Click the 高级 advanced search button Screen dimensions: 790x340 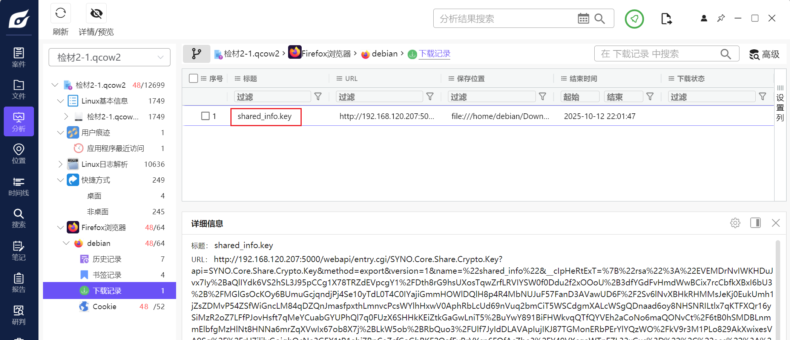tap(764, 54)
